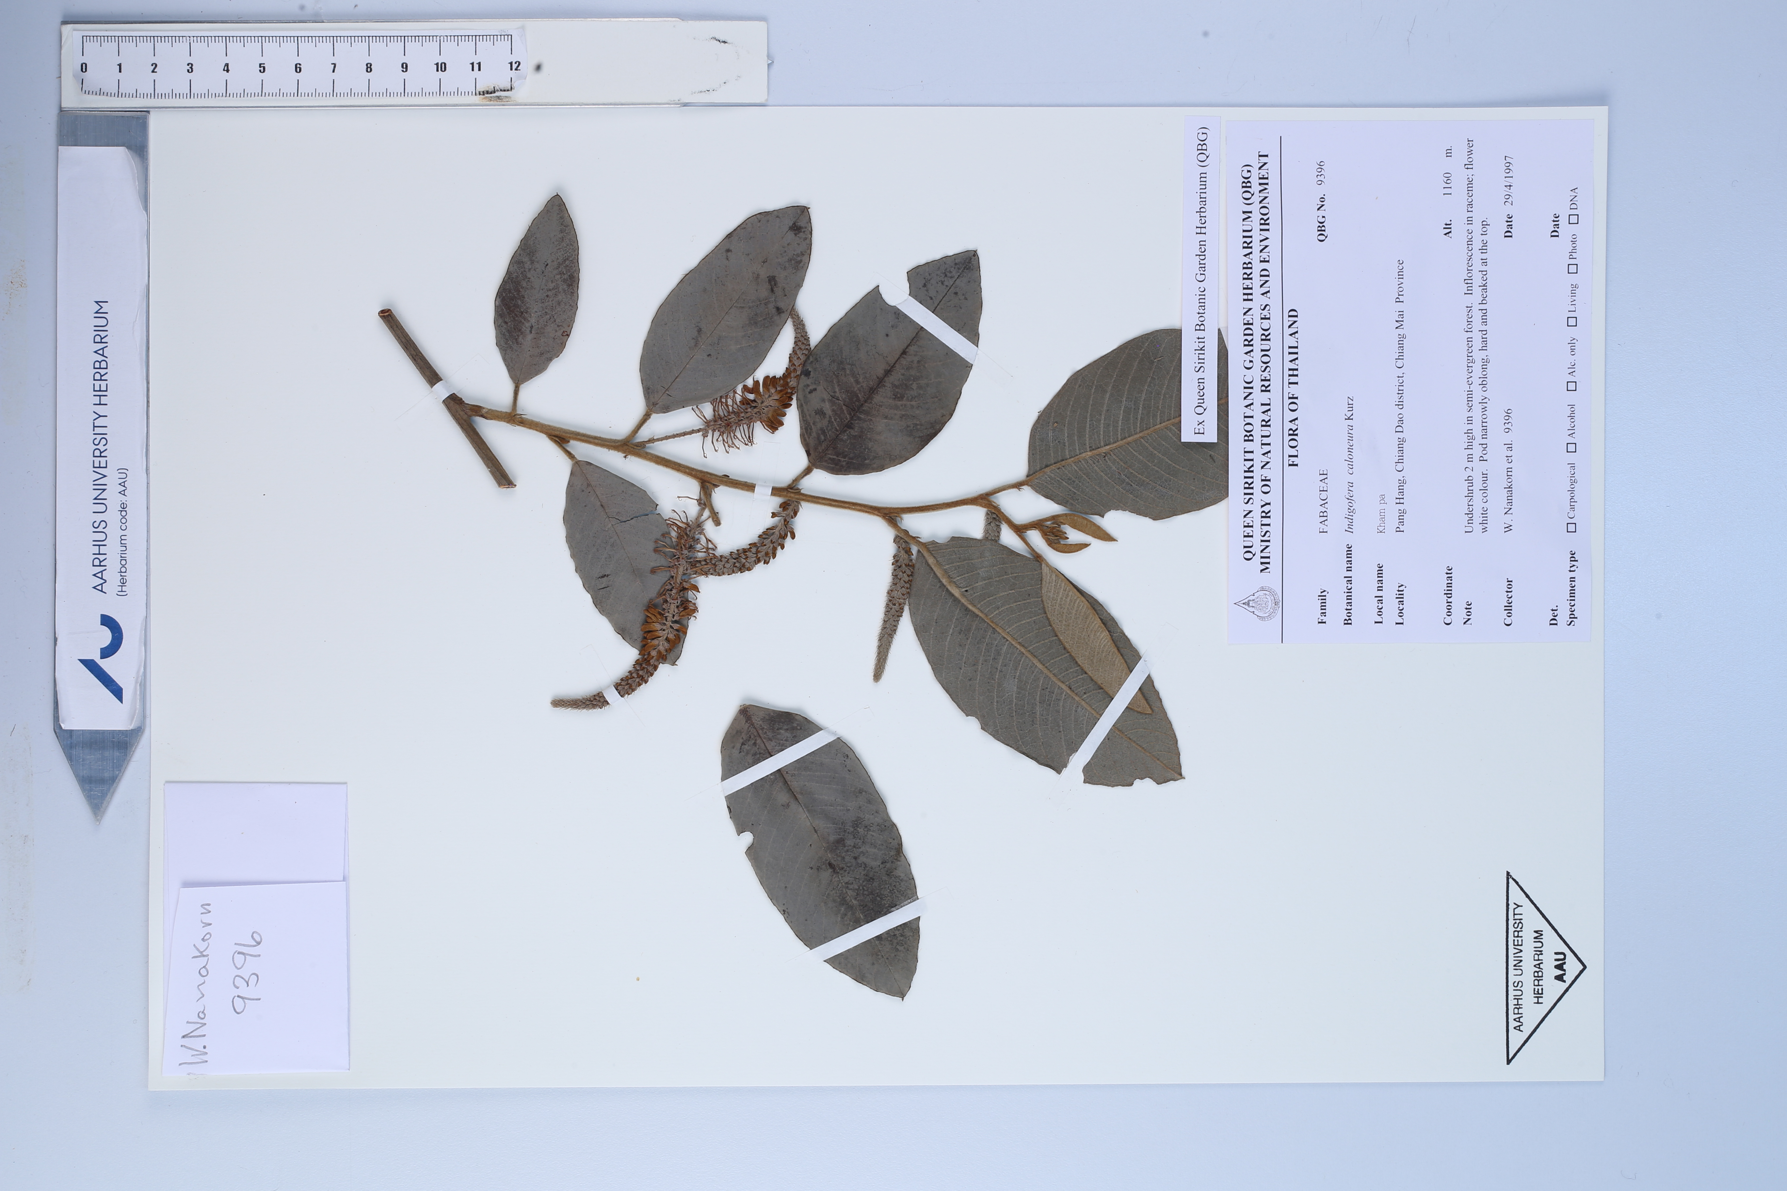
Task: Click the '6' mark on the ruler
Action: (x=298, y=68)
